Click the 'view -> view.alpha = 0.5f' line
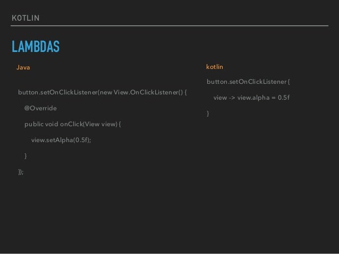The height and width of the screenshot is (254, 339). point(252,98)
